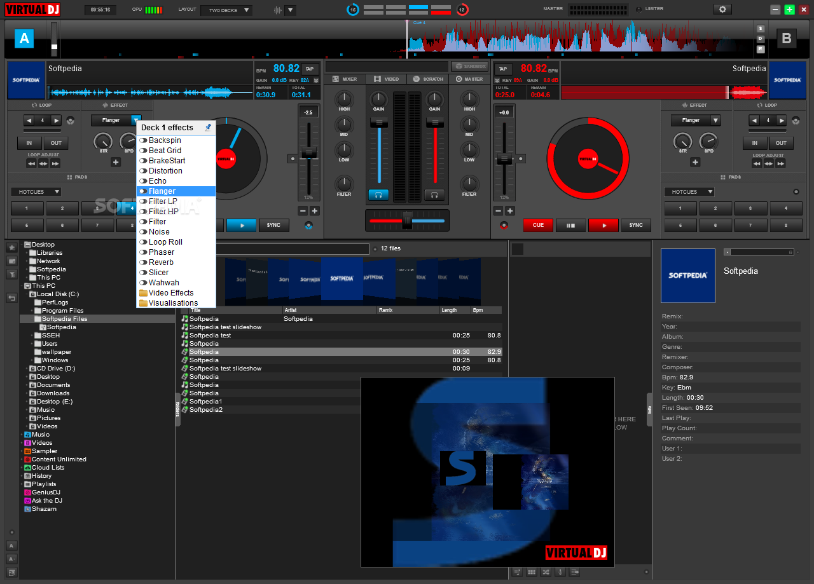Click the favorites star icon in browser sidebar

(x=11, y=247)
